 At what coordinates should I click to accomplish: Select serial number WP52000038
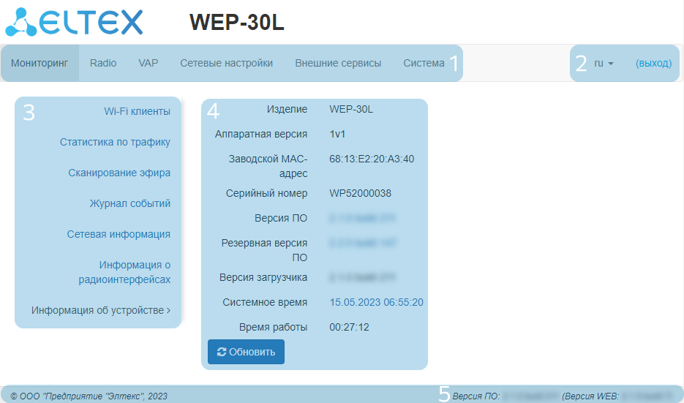click(361, 193)
